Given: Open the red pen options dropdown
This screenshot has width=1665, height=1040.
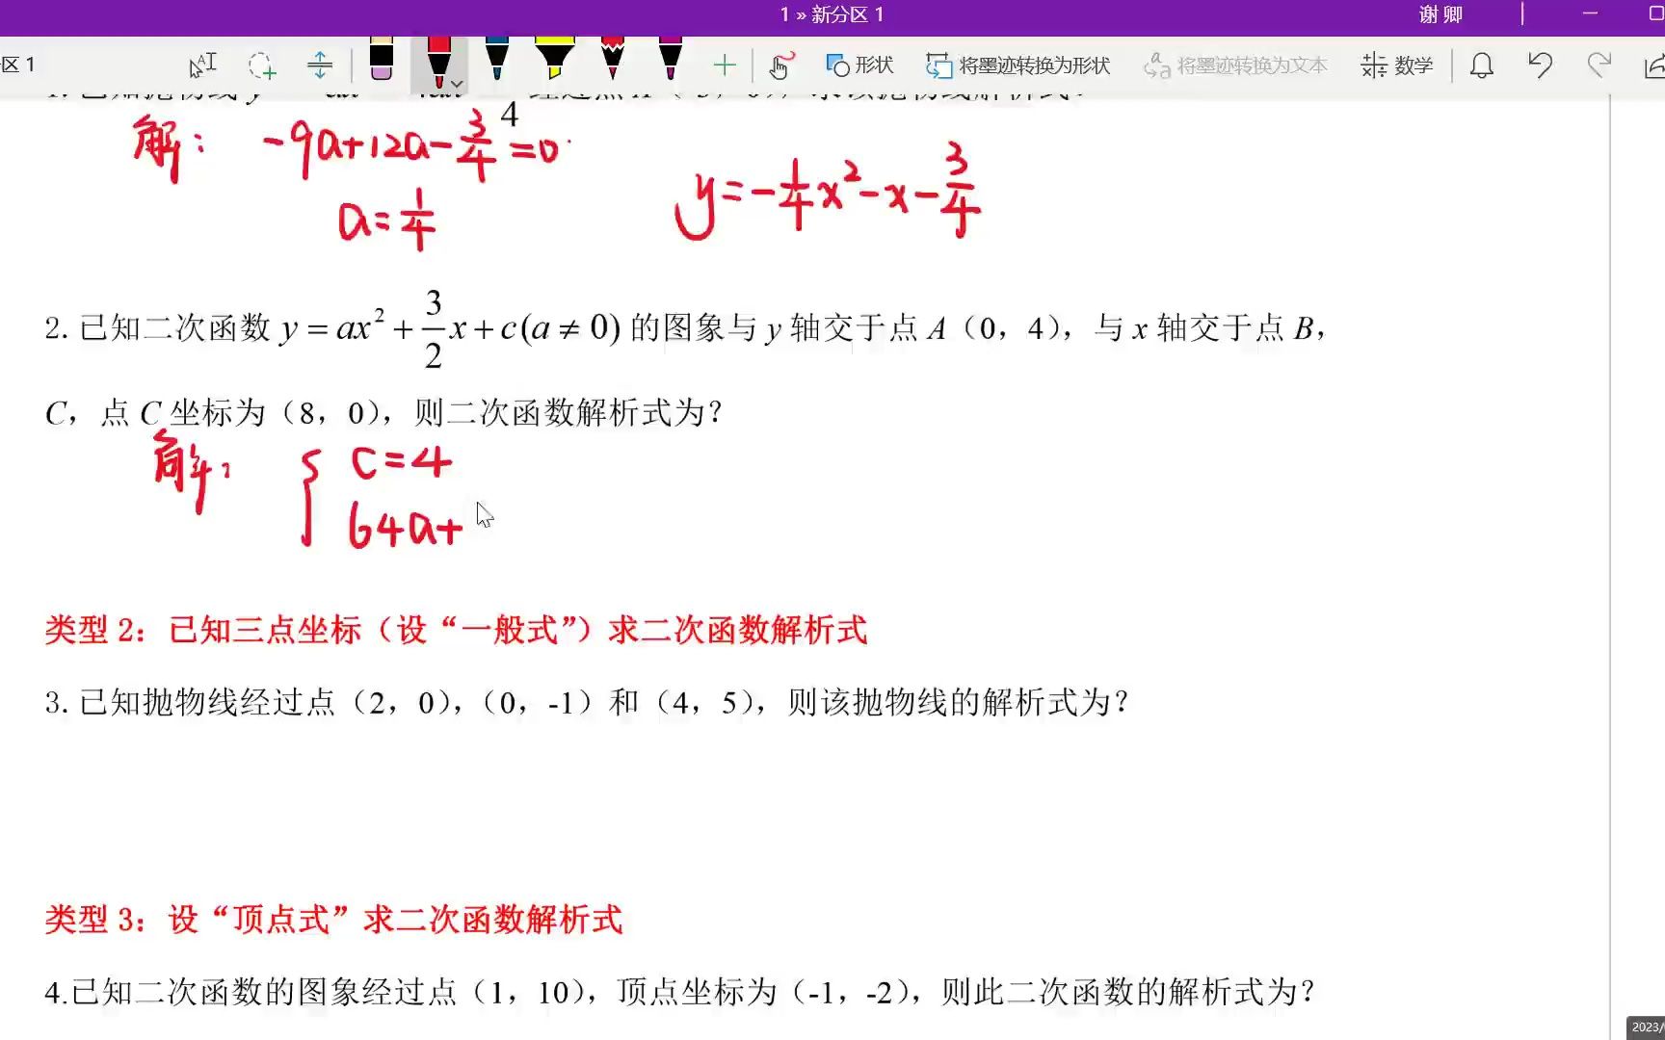Looking at the screenshot, I should pos(456,89).
